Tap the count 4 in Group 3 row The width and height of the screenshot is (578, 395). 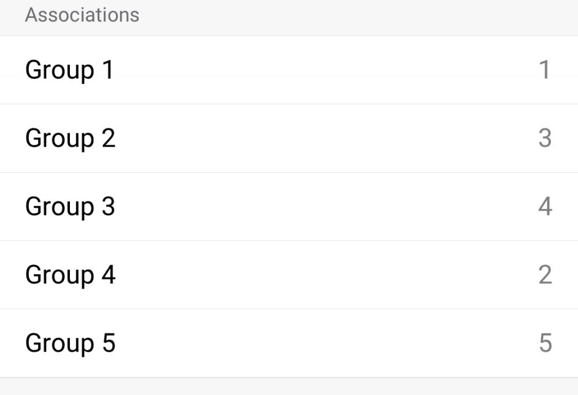tap(544, 207)
